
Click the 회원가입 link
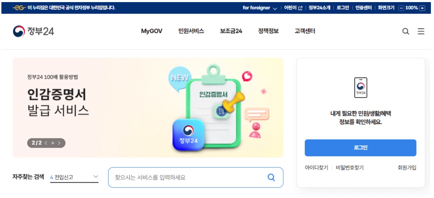407,168
